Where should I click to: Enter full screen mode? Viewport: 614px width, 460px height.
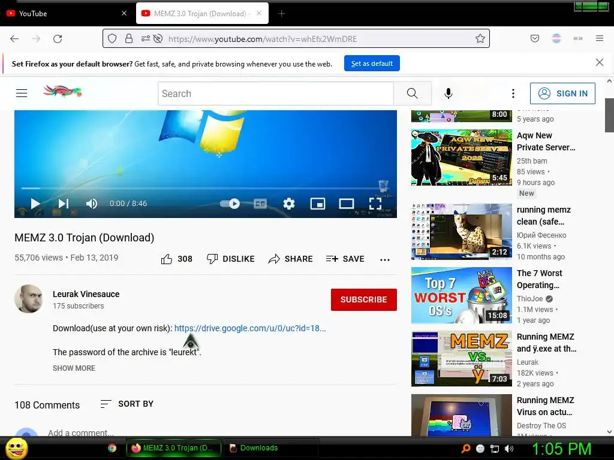(x=375, y=204)
